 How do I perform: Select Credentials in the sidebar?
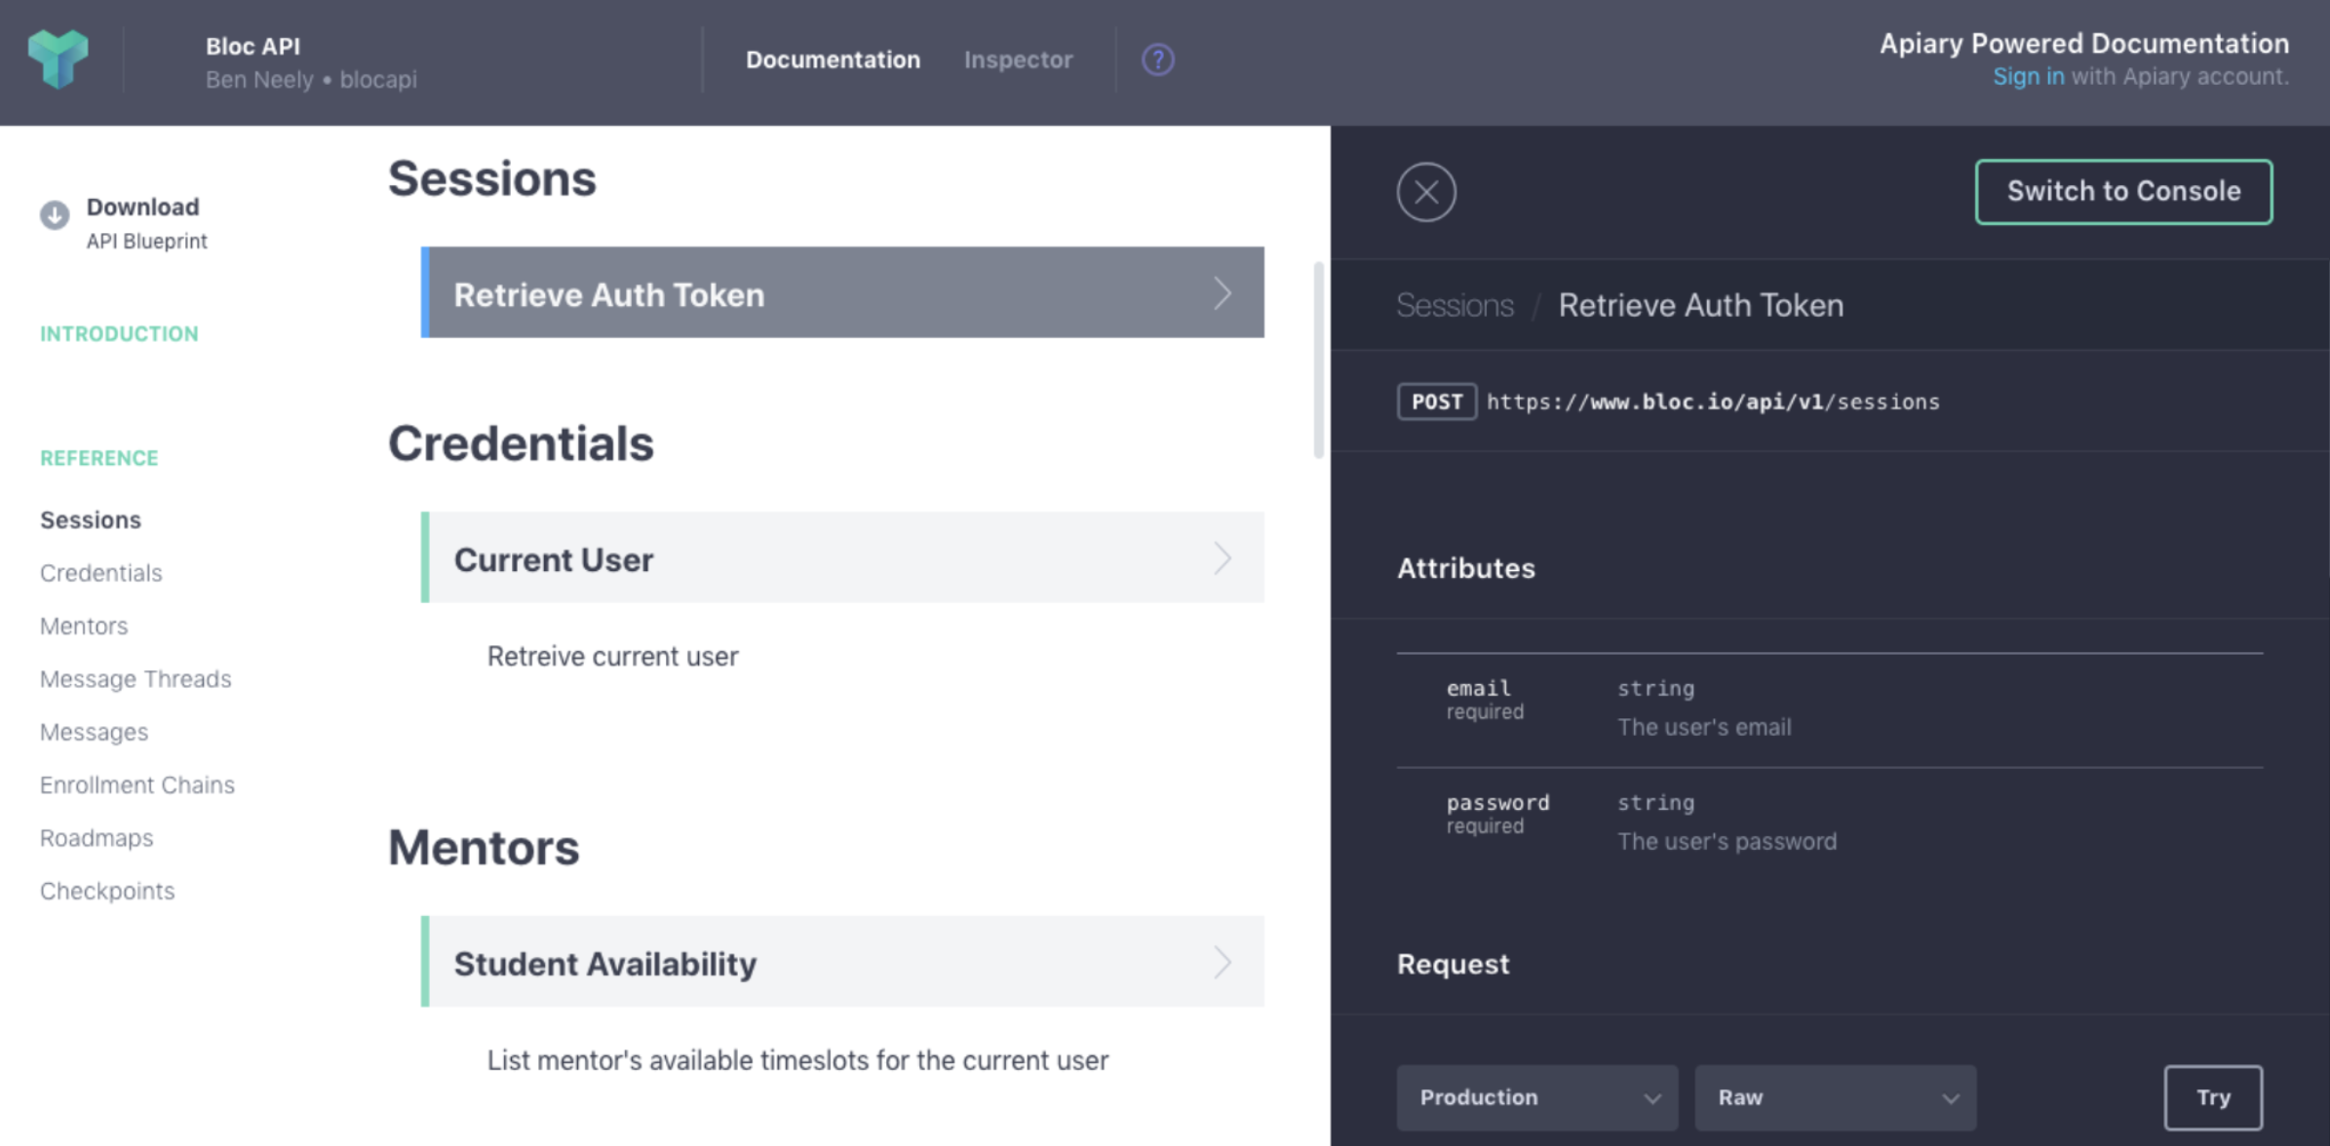pos(101,573)
